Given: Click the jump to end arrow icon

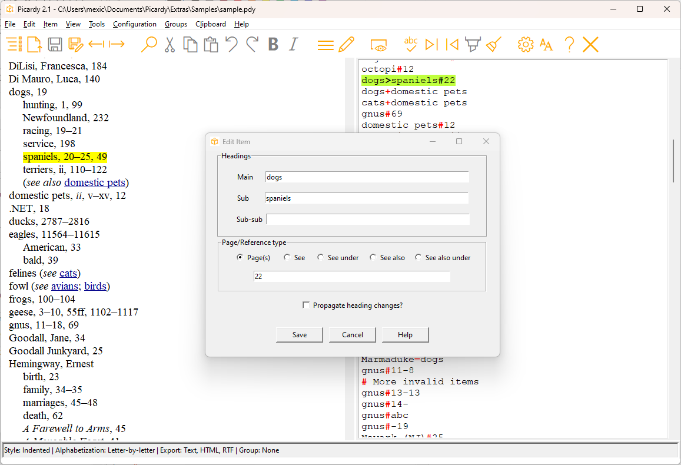Looking at the screenshot, I should pos(431,44).
